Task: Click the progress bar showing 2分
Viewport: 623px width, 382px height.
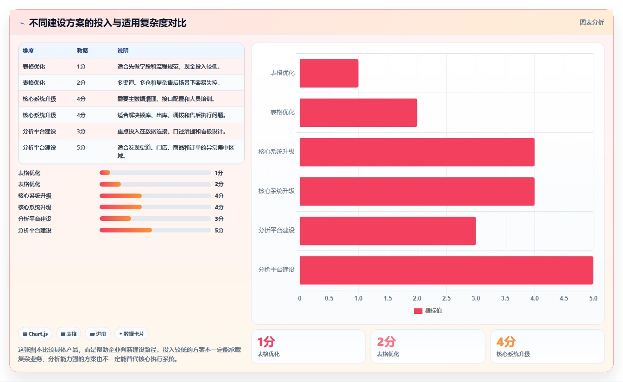Action: pyautogui.click(x=155, y=184)
